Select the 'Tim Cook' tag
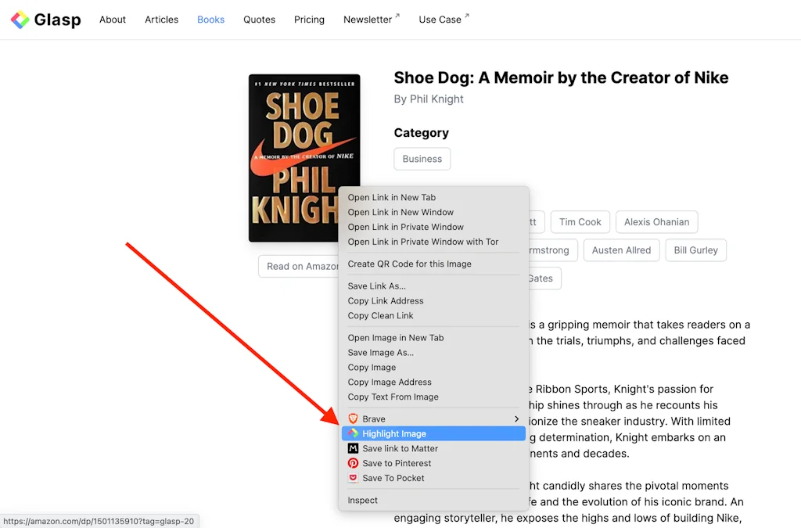This screenshot has height=528, width=801. (580, 222)
